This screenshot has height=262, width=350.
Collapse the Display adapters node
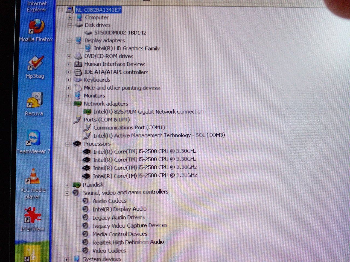tap(69, 41)
